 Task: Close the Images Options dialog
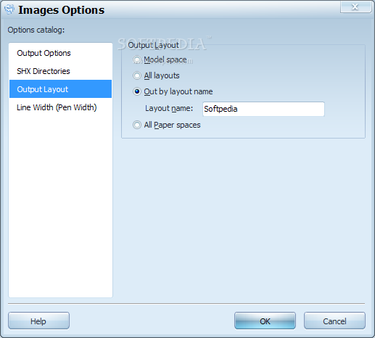pyautogui.click(x=355, y=7)
